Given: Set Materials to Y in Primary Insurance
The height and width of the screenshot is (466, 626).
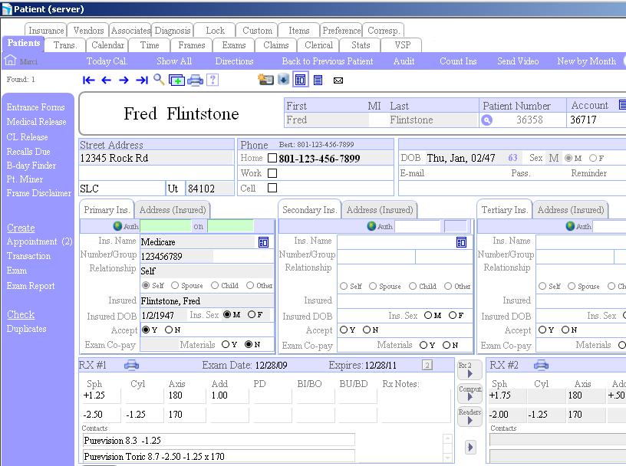Looking at the screenshot, I should tap(228, 345).
